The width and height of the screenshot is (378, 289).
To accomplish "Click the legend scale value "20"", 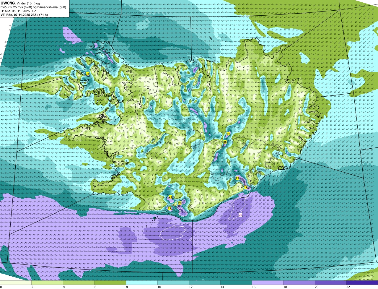I will click(317, 287).
